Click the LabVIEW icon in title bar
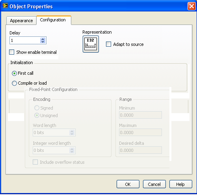The width and height of the screenshot is (197, 195). tap(5, 6)
